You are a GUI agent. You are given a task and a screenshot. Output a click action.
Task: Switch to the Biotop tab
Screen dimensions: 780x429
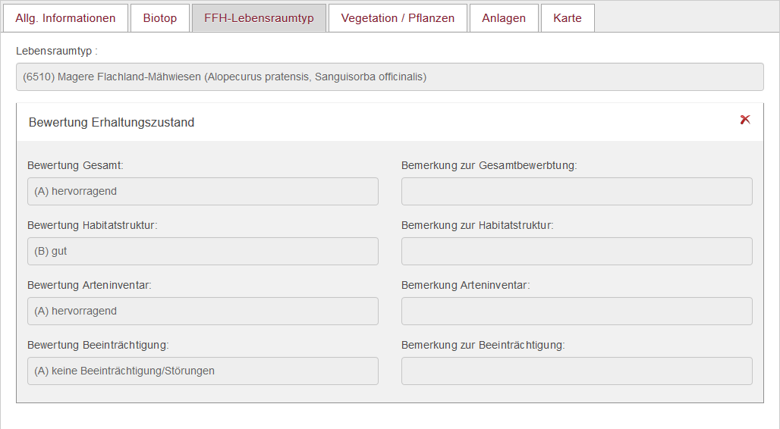click(x=159, y=18)
